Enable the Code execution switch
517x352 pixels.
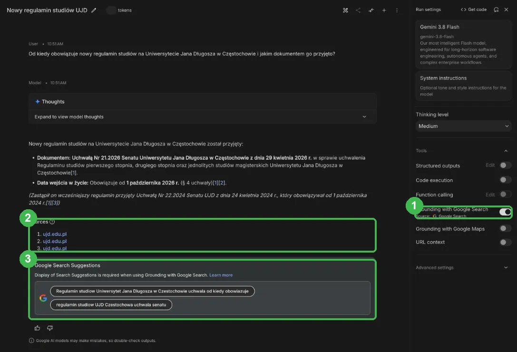pyautogui.click(x=505, y=180)
